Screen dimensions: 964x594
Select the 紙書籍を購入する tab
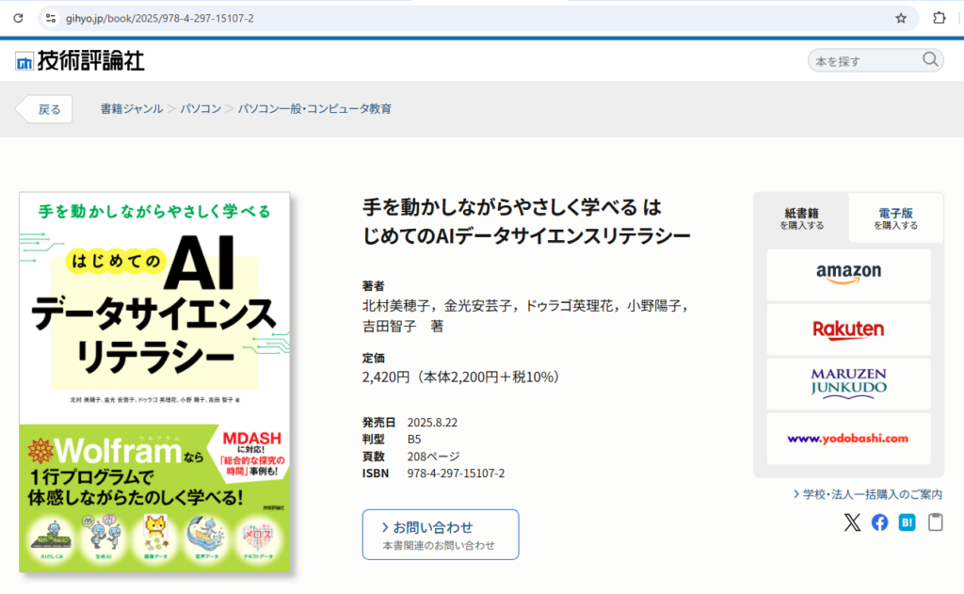pos(801,218)
